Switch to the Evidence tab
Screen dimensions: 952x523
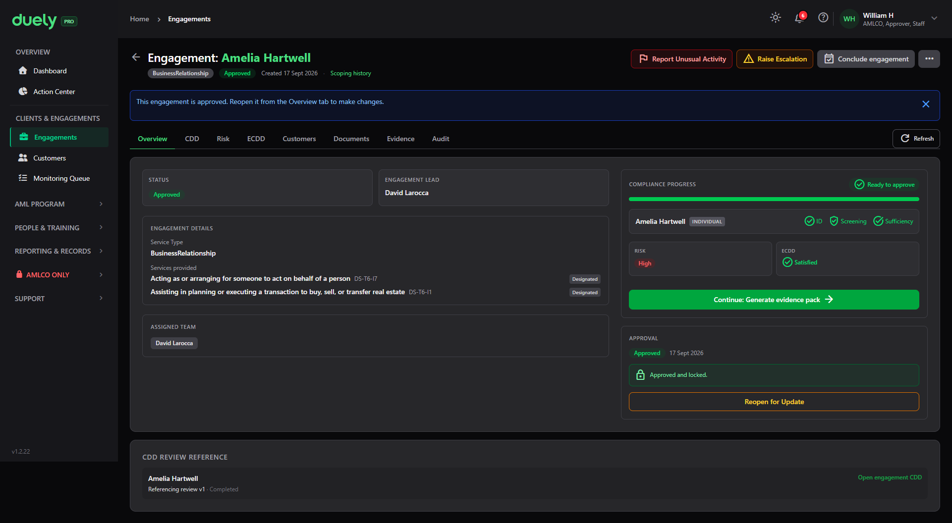(x=400, y=139)
